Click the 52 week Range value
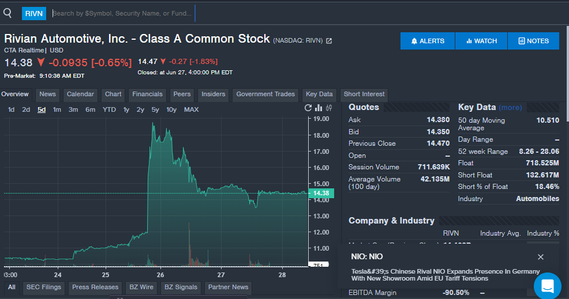 pos(539,152)
